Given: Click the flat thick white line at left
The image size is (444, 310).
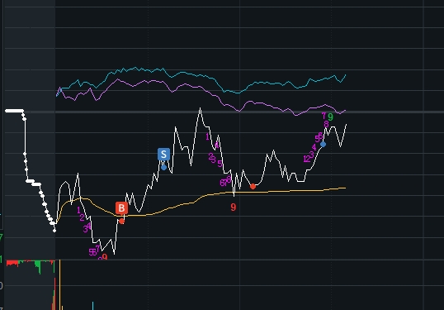Looking at the screenshot, I should click(14, 111).
